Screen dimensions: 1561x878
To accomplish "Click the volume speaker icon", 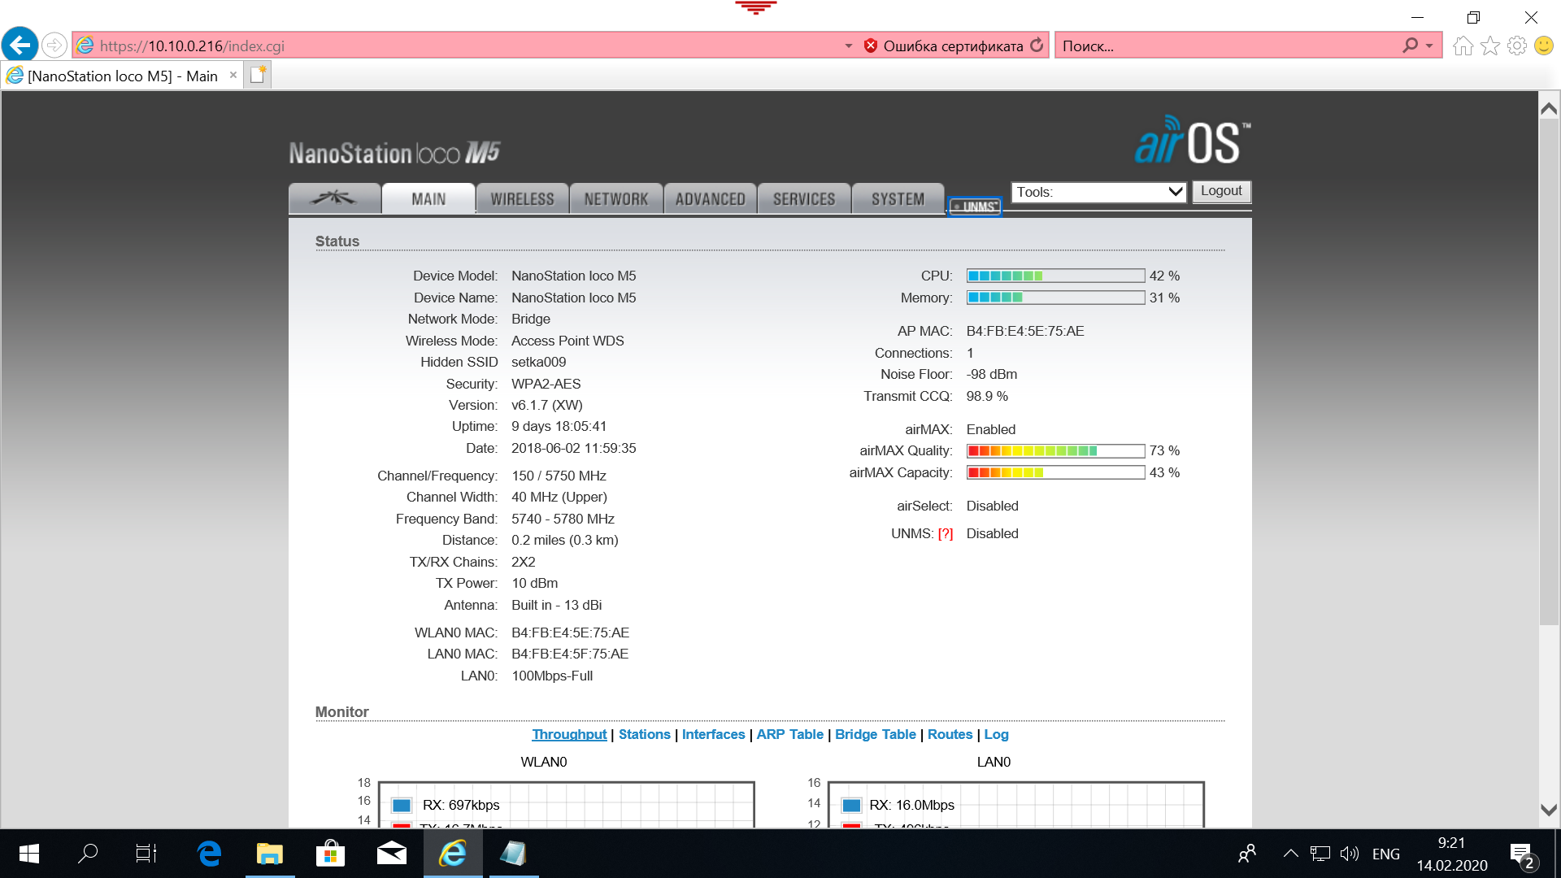I will (x=1350, y=854).
